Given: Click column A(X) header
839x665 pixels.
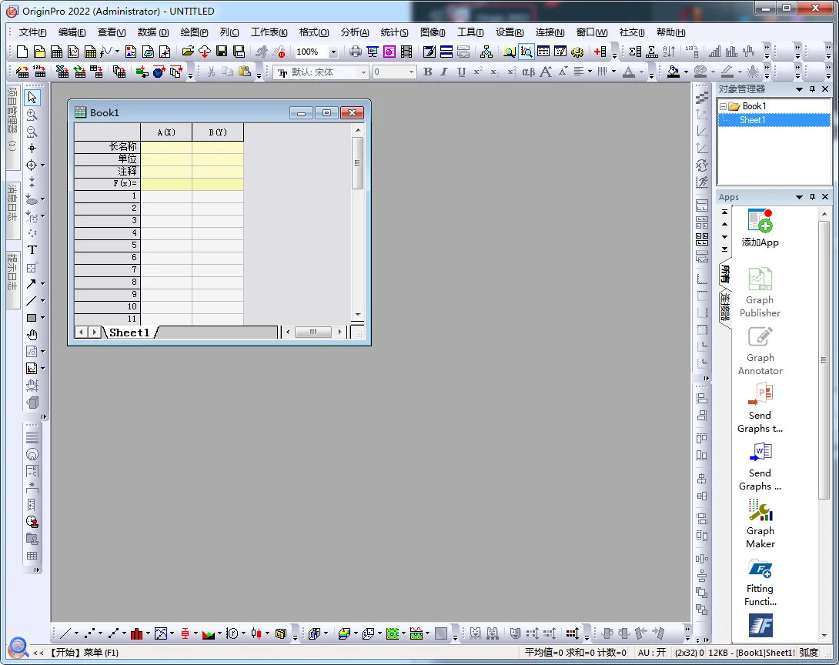Looking at the screenshot, I should click(x=166, y=132).
